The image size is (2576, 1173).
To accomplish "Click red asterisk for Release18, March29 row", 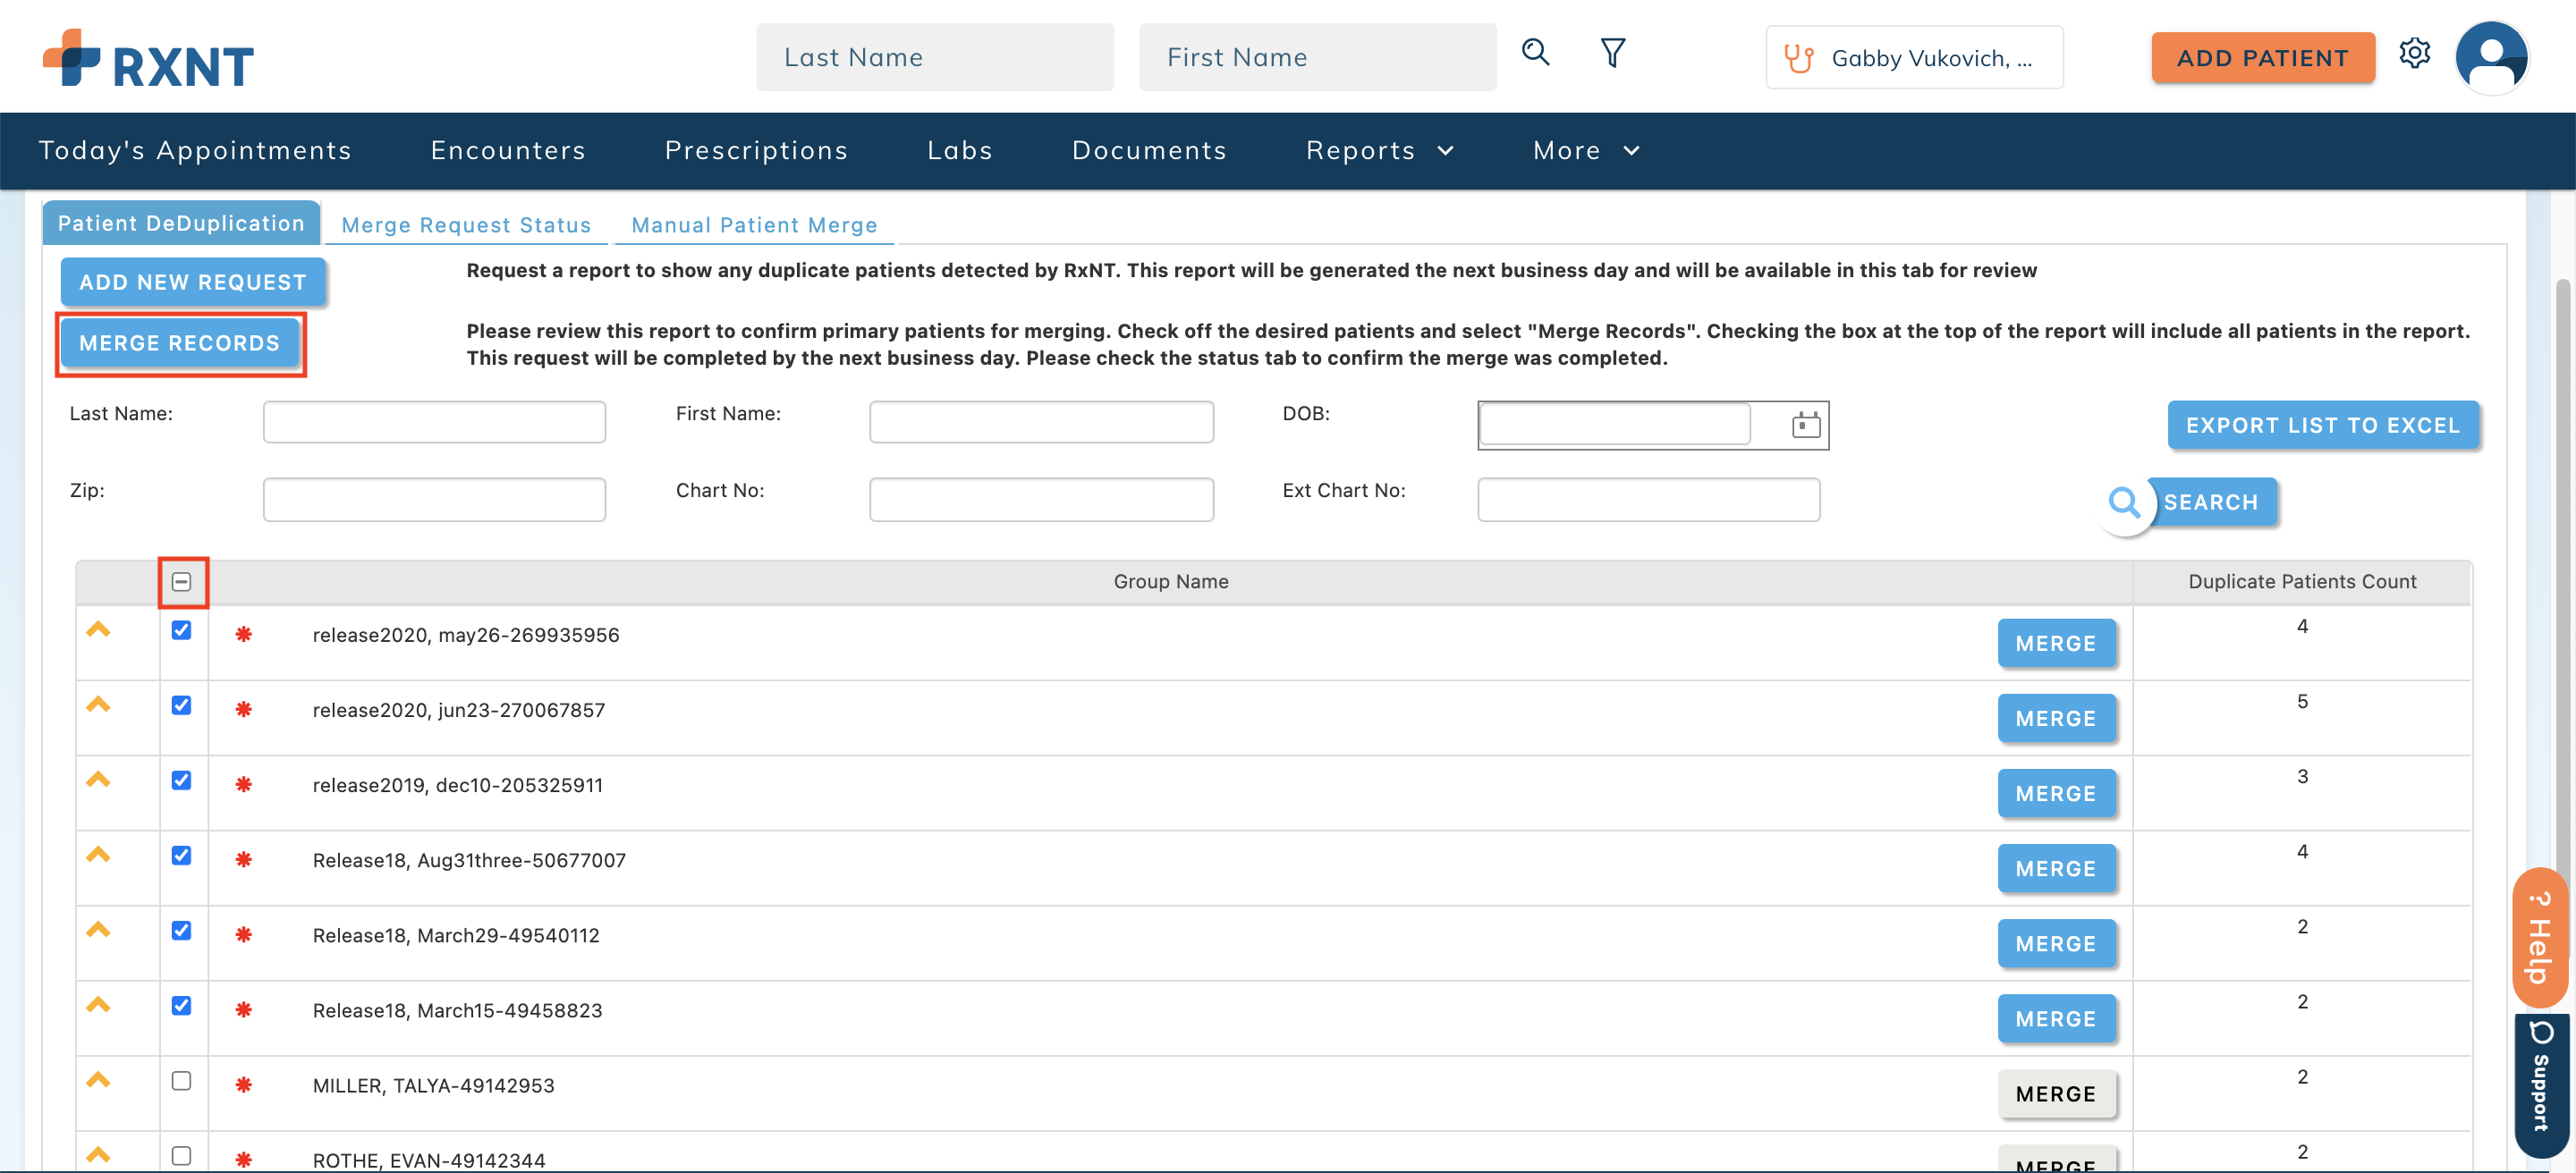I will [x=243, y=934].
